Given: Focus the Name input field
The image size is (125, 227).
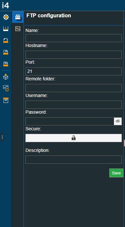Looking at the screenshot, I should click(x=73, y=38).
